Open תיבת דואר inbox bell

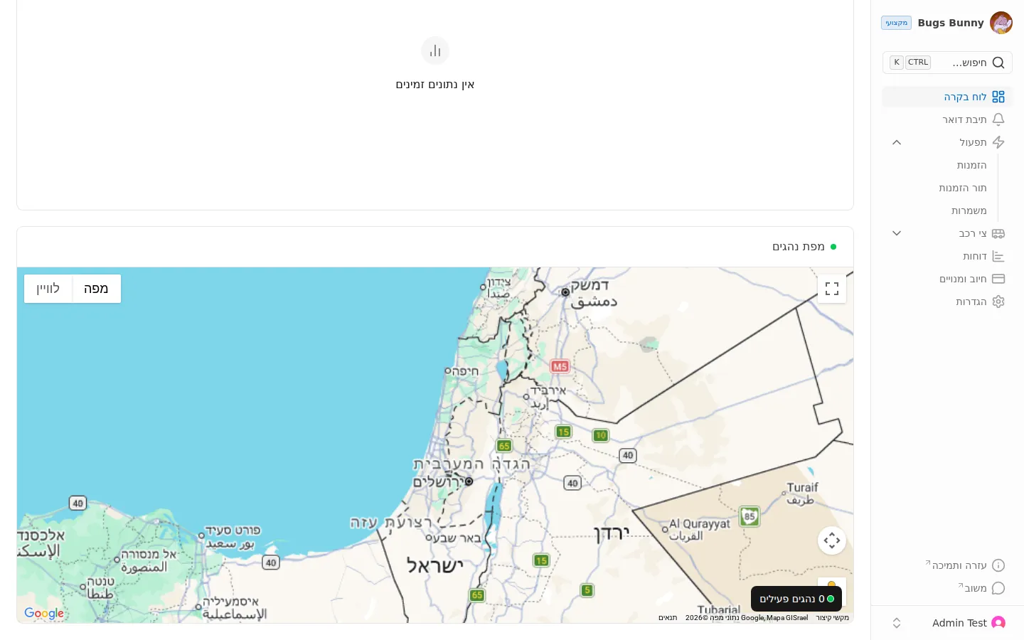(998, 119)
